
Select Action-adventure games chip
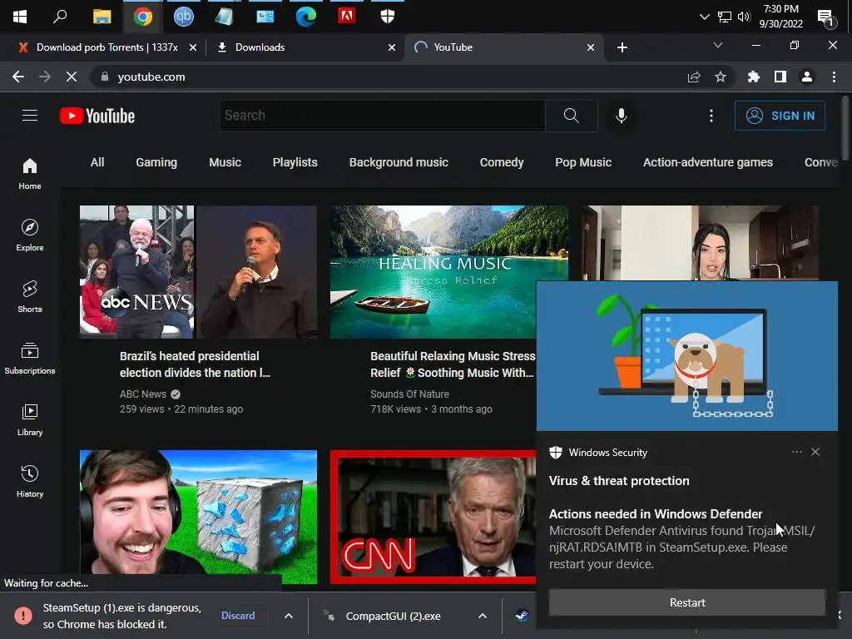click(x=707, y=162)
